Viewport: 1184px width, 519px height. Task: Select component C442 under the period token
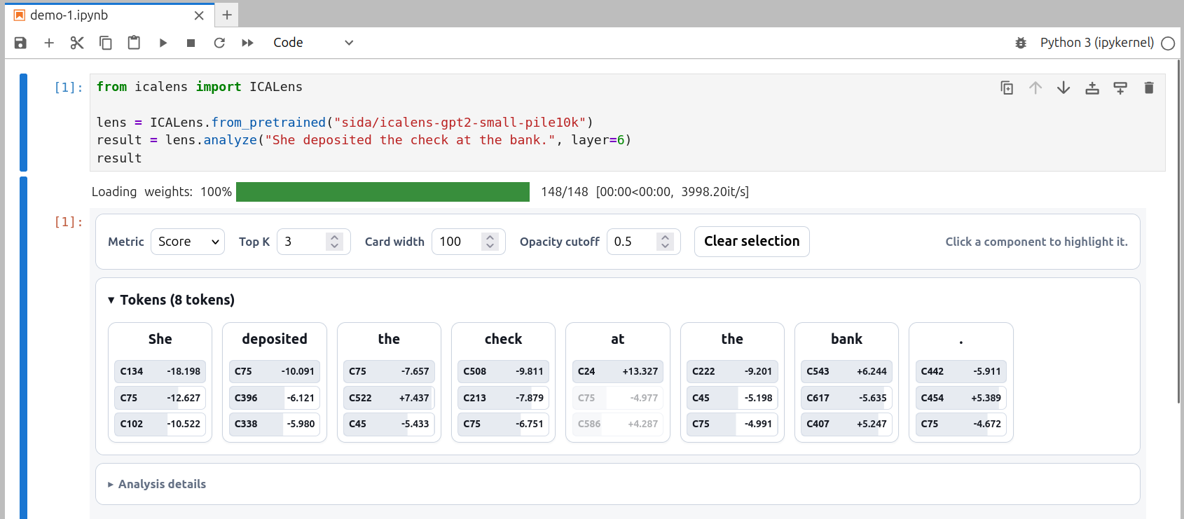click(961, 371)
